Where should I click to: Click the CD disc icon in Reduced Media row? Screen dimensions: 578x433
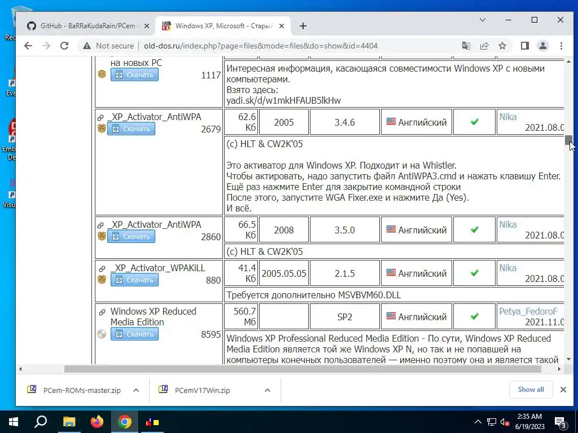[x=102, y=334]
